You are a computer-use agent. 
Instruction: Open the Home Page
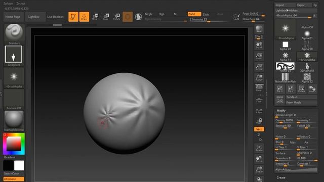click(14, 17)
